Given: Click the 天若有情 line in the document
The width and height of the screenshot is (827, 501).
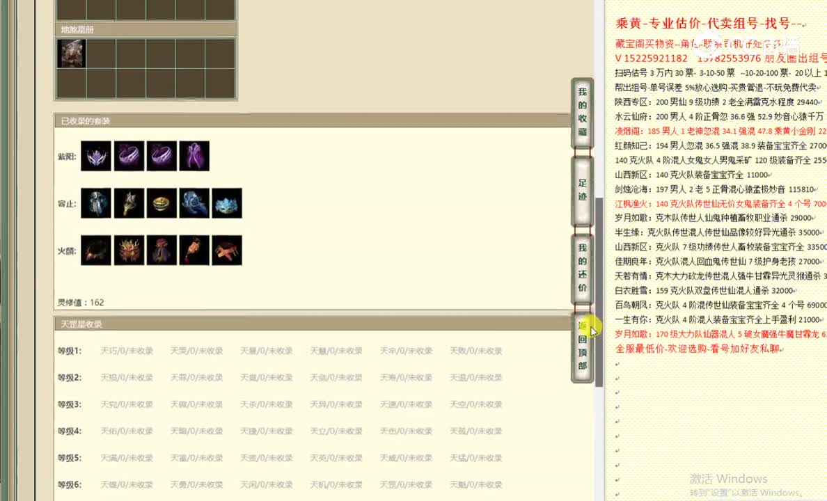Looking at the screenshot, I should pyautogui.click(x=720, y=276).
